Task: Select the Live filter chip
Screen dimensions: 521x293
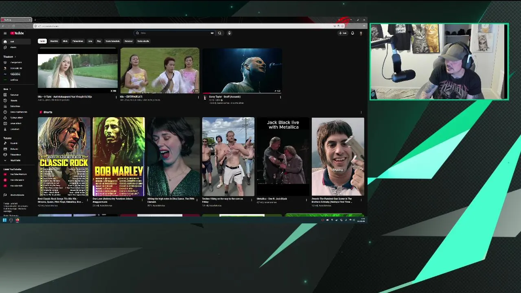Action: 90,41
